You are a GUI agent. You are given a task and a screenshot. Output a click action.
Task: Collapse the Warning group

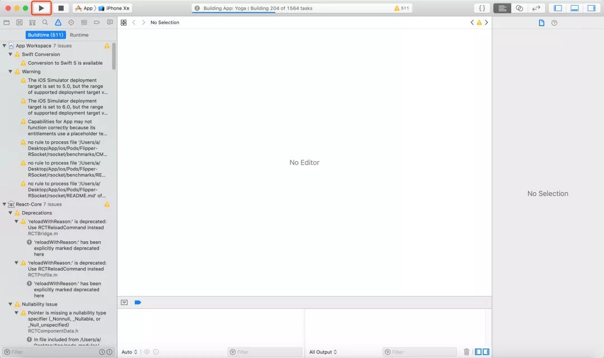pyautogui.click(x=11, y=71)
